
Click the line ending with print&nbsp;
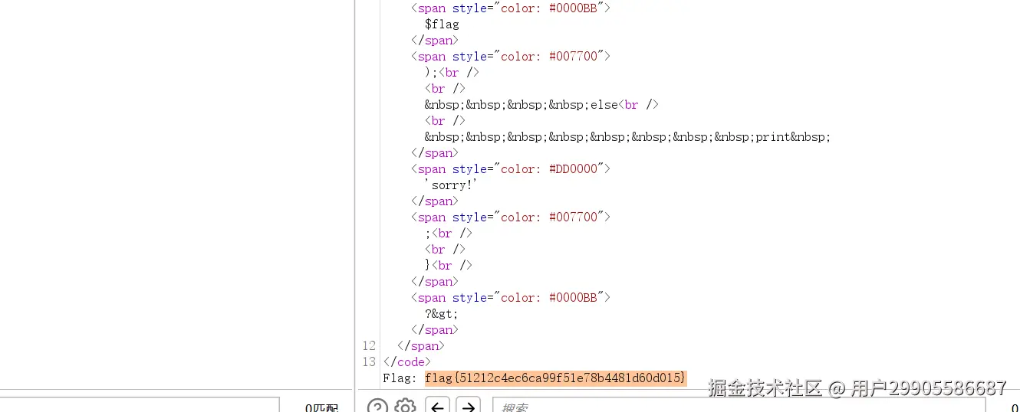(628, 137)
